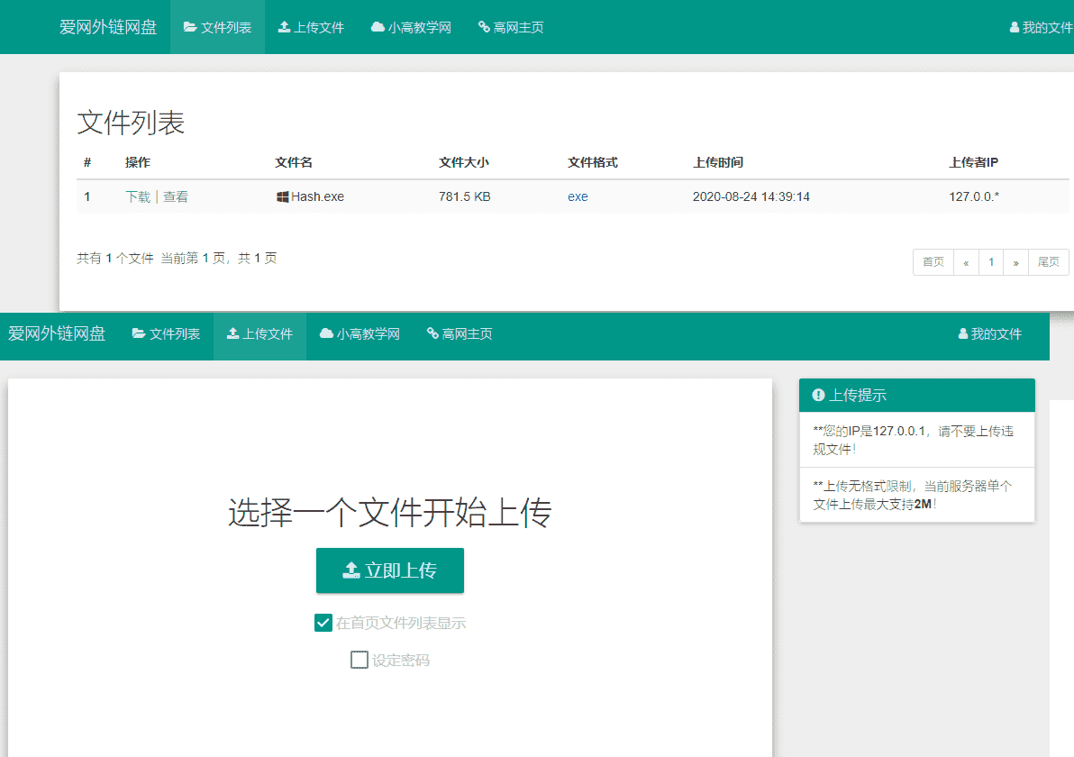Click the info icon on 上传提示 panel header
The height and width of the screenshot is (757, 1074).
tap(817, 395)
